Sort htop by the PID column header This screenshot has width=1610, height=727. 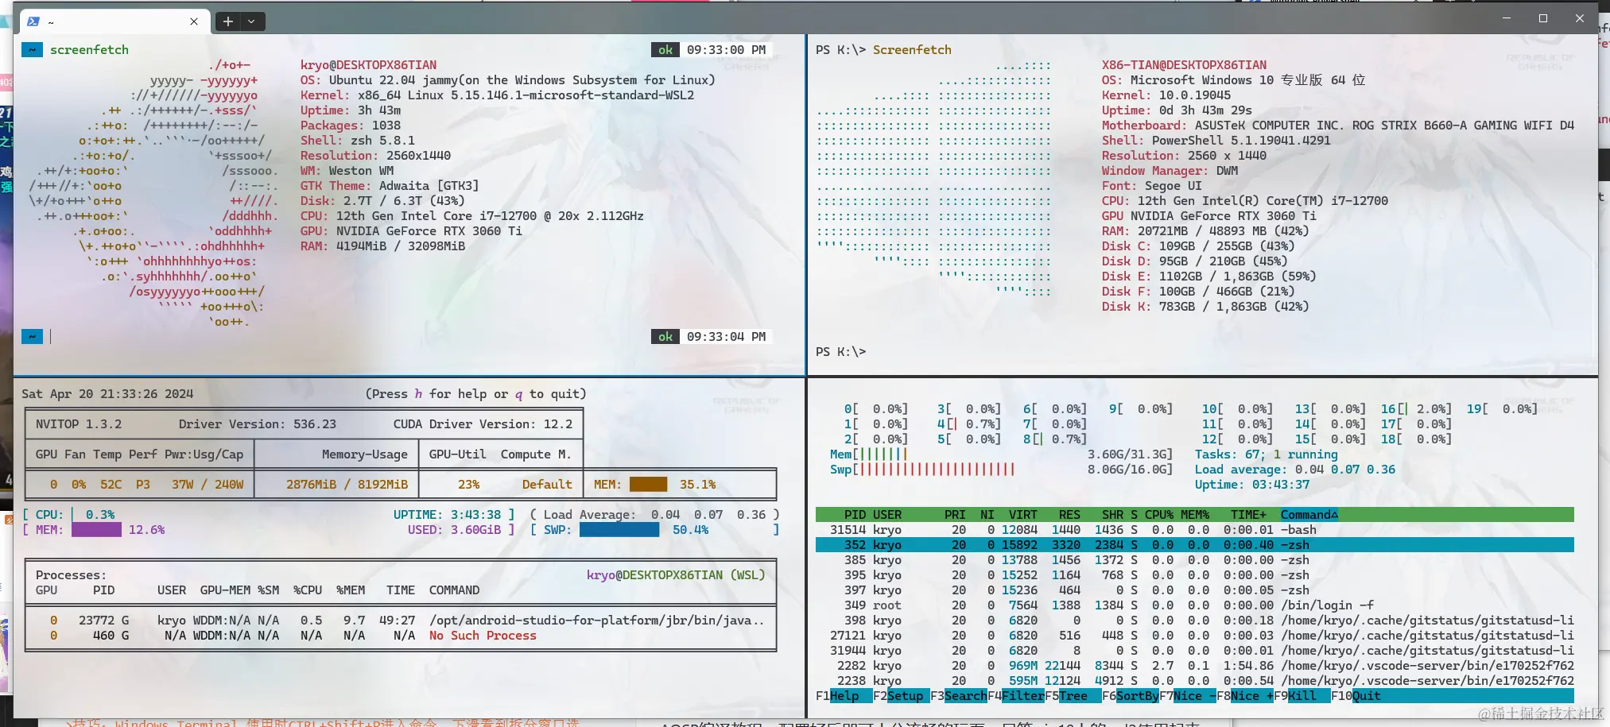pyautogui.click(x=855, y=515)
